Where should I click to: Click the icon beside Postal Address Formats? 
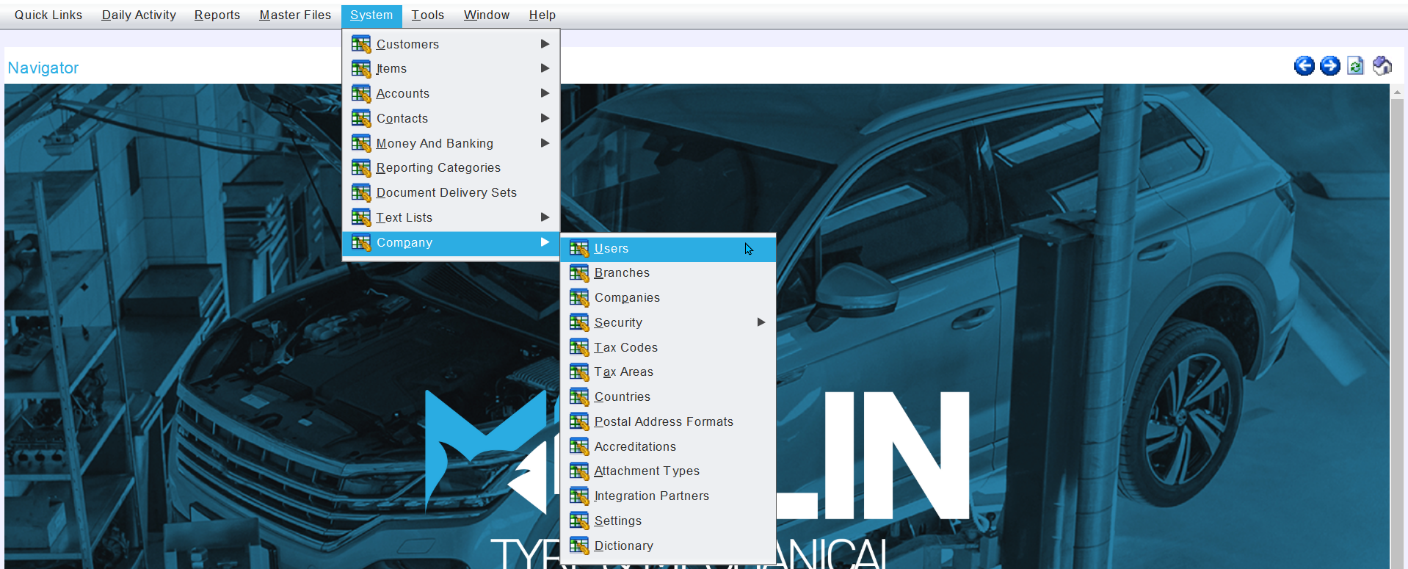tap(579, 421)
